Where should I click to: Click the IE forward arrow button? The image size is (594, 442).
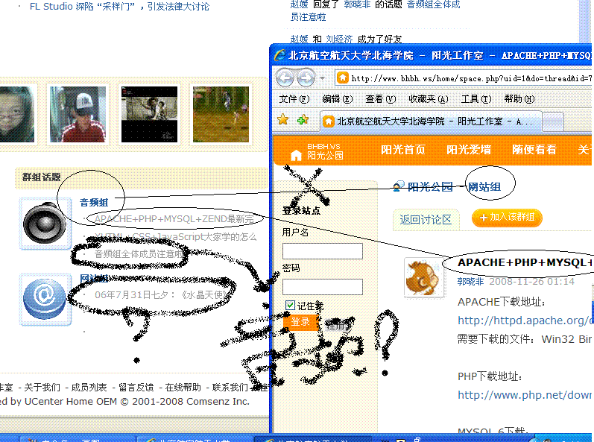[x=306, y=78]
